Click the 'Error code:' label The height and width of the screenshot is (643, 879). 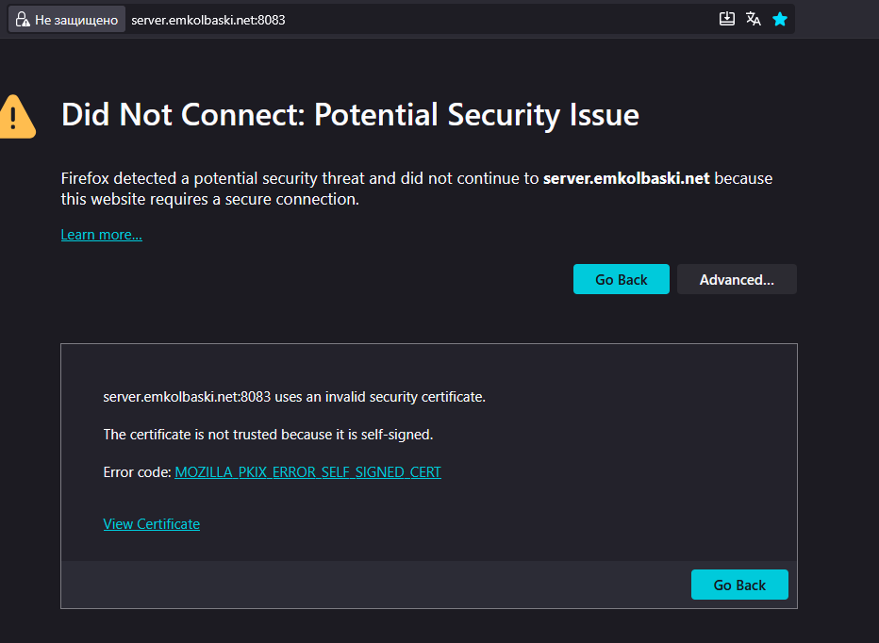tap(137, 472)
